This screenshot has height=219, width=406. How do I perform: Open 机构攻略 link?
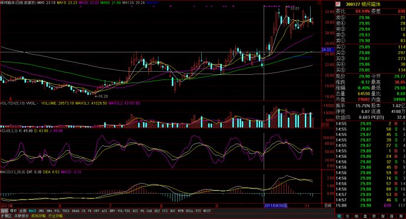click(x=38, y=216)
